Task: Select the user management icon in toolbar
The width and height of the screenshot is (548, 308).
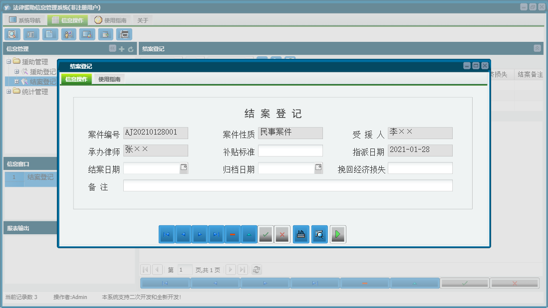Action: (x=68, y=34)
